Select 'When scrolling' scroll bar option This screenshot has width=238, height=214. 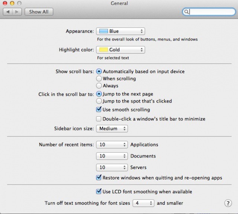coord(99,79)
